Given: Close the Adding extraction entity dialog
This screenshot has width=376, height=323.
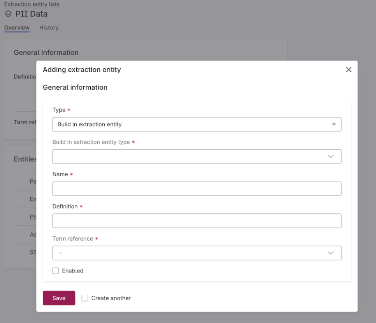Looking at the screenshot, I should [348, 69].
